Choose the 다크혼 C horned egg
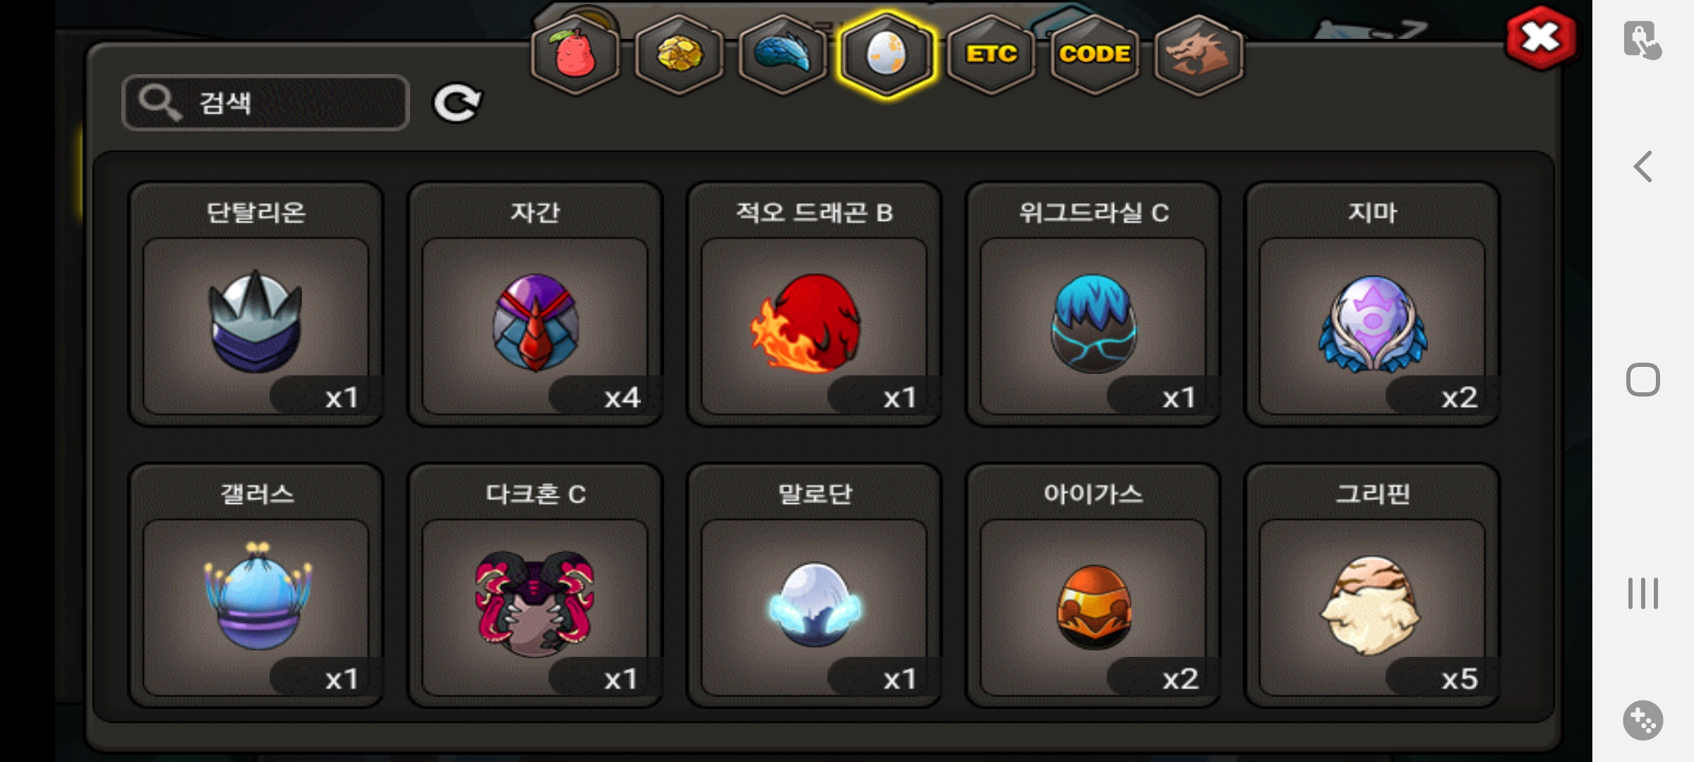This screenshot has height=762, width=1694. [535, 585]
